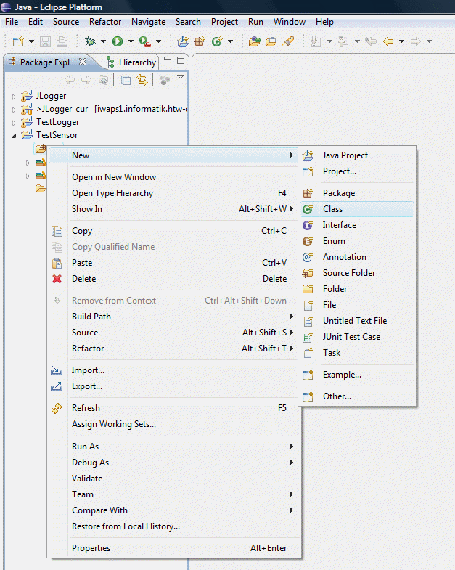Click the Next Annotation toolbar icon
455x570 pixels.
pyautogui.click(x=316, y=41)
